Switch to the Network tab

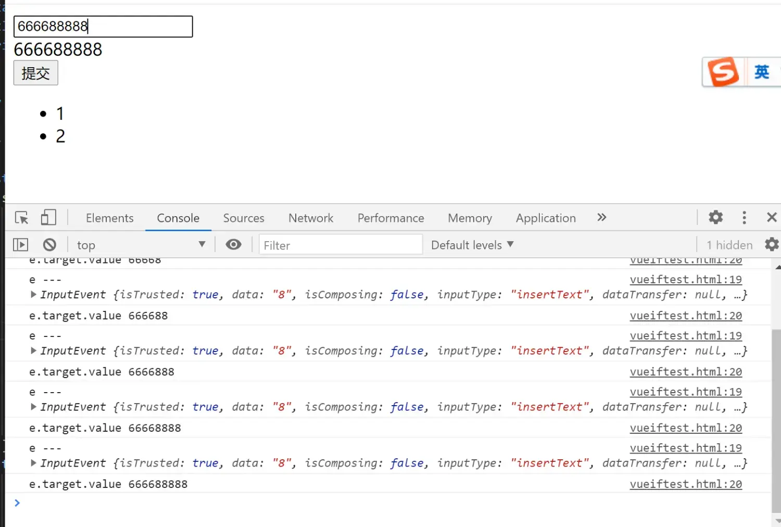(311, 218)
